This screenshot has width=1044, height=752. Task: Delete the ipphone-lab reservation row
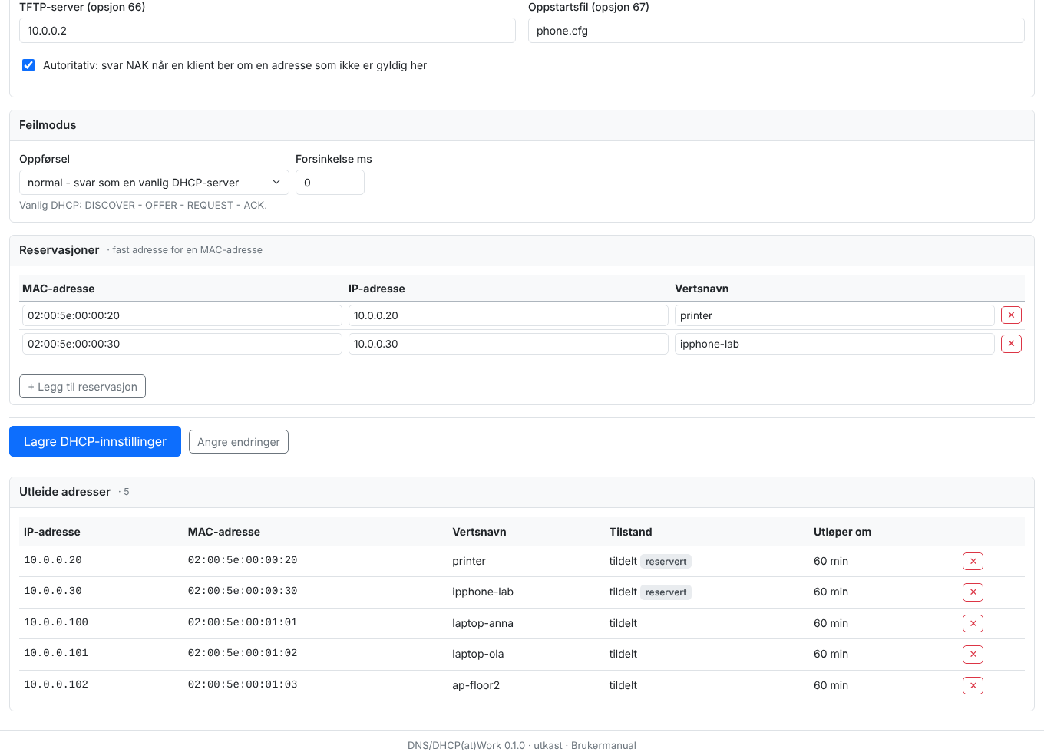pos(1011,344)
